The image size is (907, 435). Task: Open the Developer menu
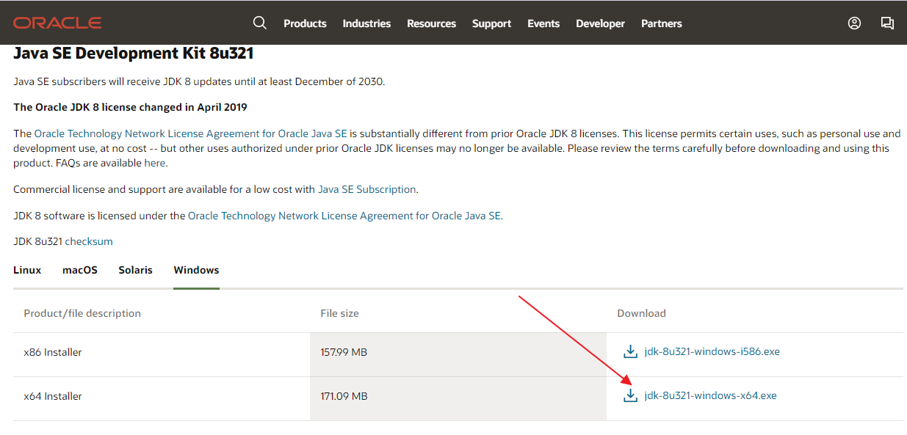600,23
